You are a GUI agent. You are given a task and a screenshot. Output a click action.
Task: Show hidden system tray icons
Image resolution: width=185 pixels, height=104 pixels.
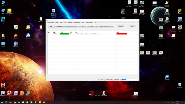(x=164, y=102)
